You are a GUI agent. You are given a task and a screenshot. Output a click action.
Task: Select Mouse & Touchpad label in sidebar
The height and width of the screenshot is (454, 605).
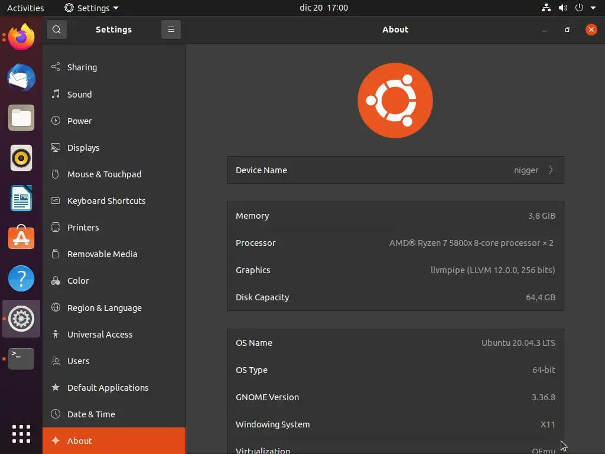[x=104, y=174]
